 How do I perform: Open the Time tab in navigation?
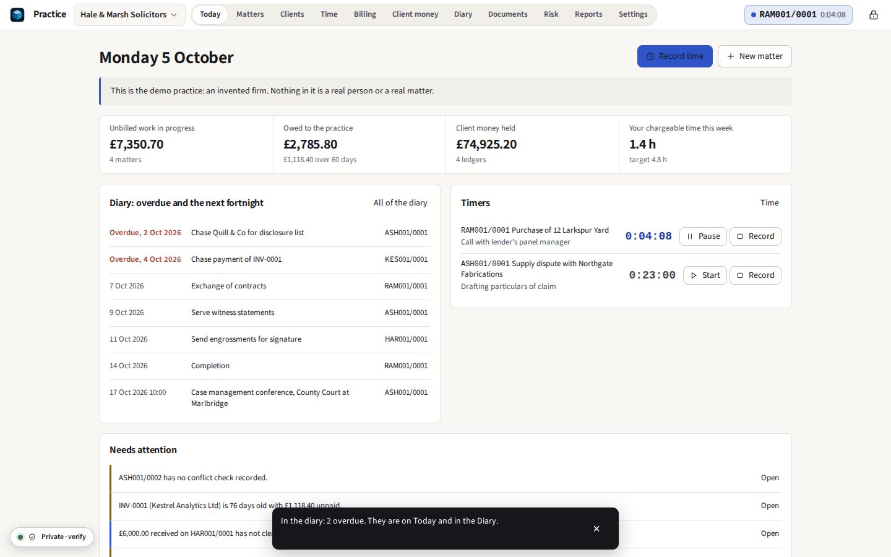click(329, 14)
